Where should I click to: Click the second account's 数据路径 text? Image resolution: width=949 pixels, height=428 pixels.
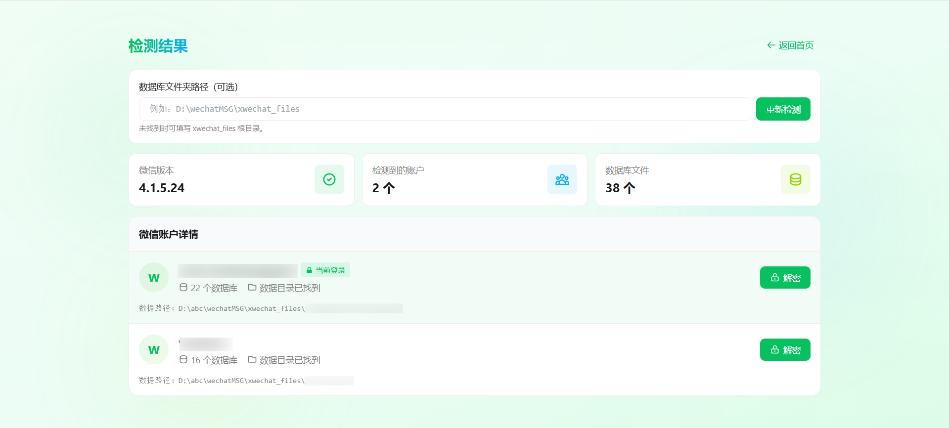point(241,381)
